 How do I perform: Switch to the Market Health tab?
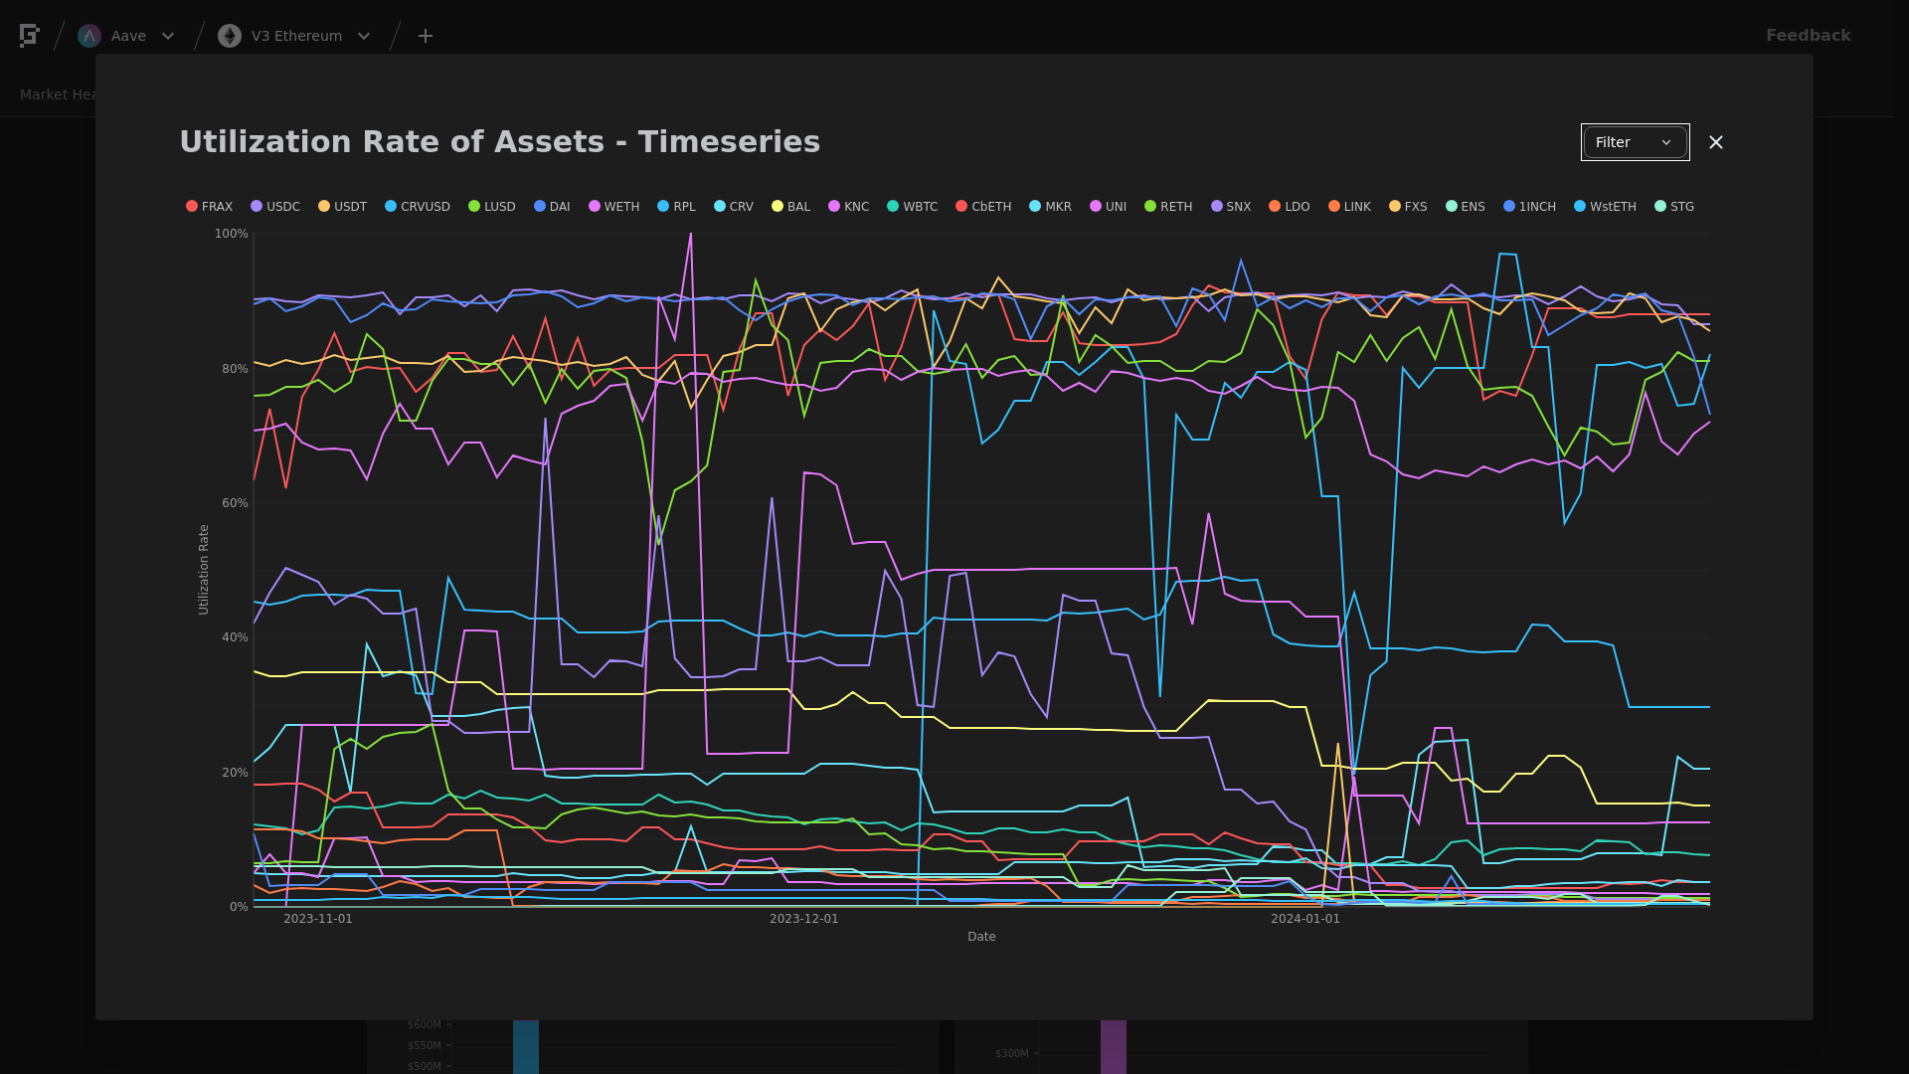[59, 94]
